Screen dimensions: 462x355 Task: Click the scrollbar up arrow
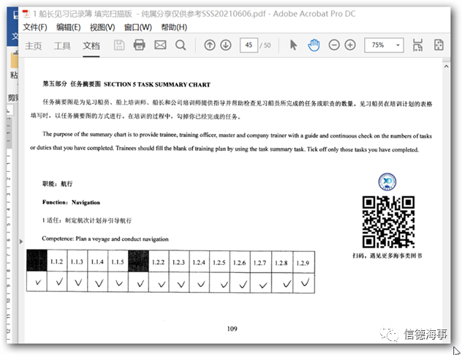[x=446, y=67]
